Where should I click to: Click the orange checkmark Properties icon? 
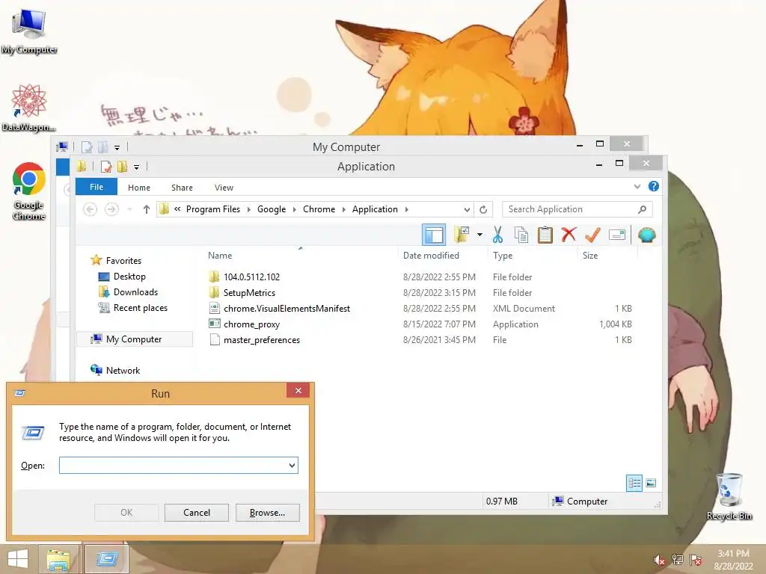point(592,235)
